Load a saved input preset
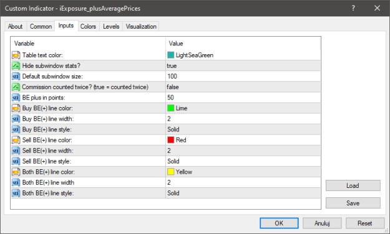This screenshot has height=234, width=390. point(353,185)
